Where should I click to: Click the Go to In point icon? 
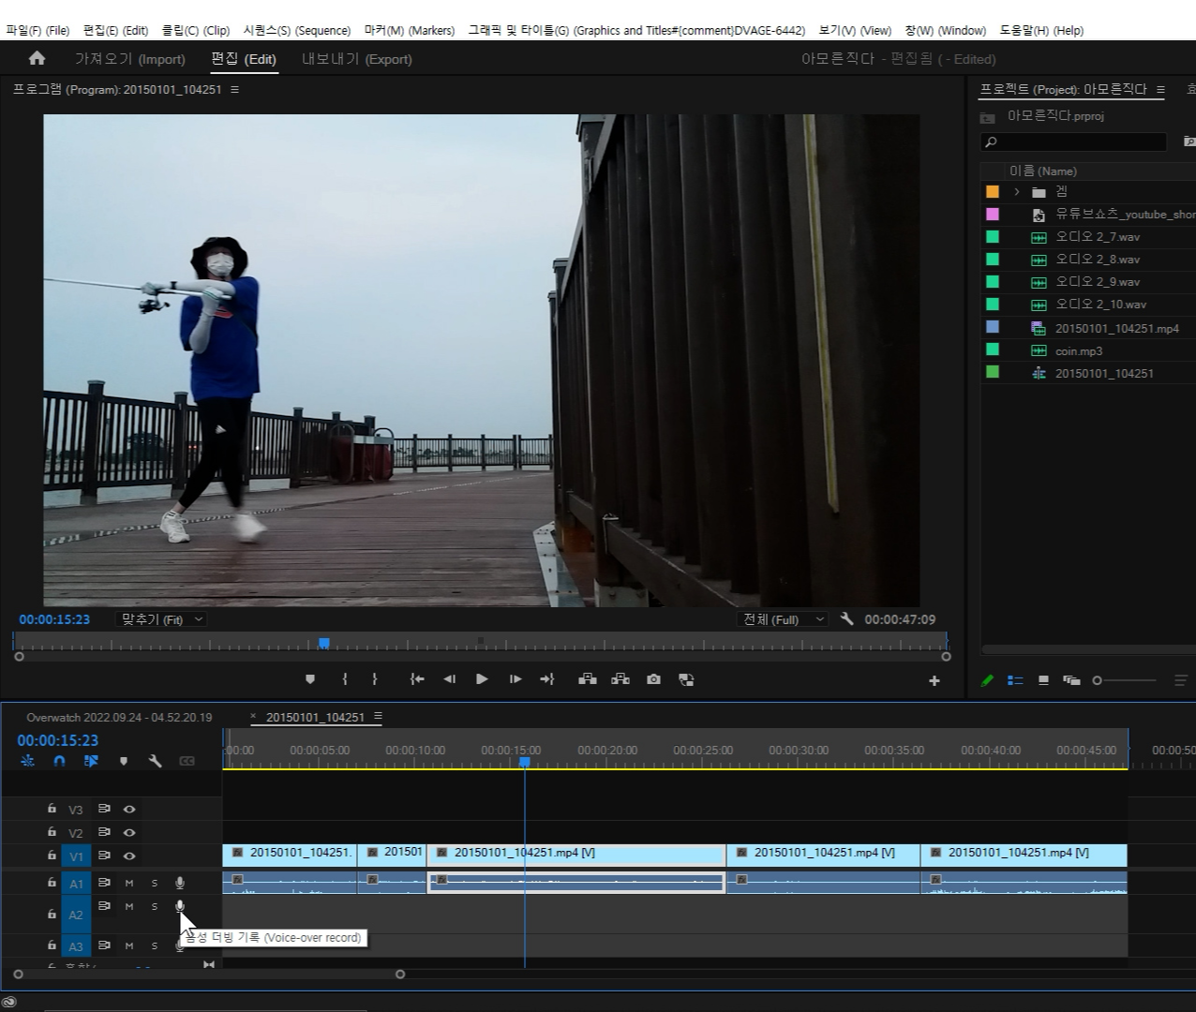click(417, 679)
